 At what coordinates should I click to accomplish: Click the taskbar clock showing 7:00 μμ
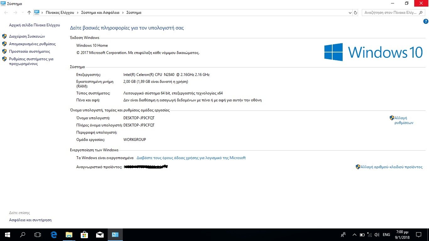pos(403,234)
